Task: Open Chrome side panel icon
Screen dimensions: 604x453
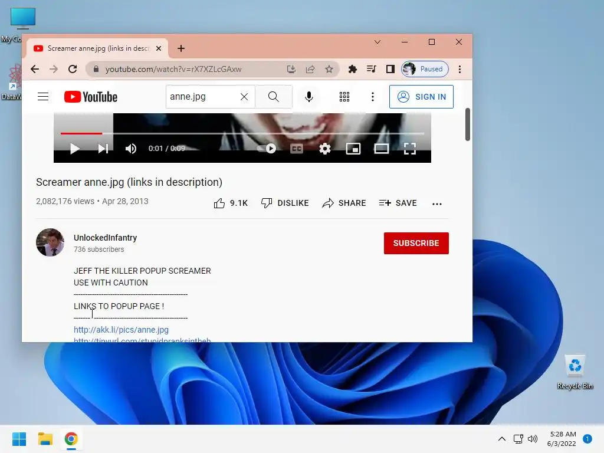Action: (x=390, y=69)
